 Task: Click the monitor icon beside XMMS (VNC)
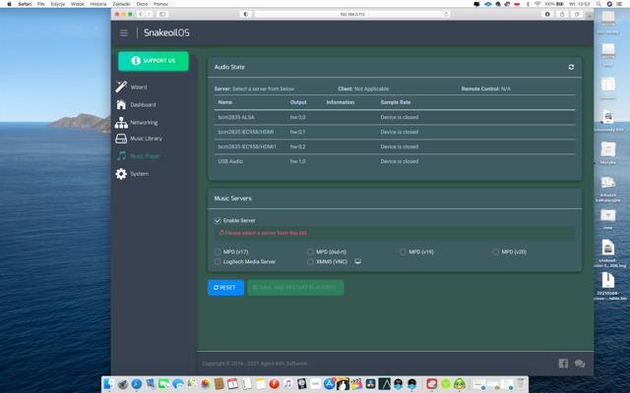(357, 261)
